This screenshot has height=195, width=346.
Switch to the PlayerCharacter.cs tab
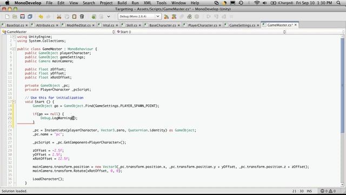pyautogui.click(x=202, y=25)
